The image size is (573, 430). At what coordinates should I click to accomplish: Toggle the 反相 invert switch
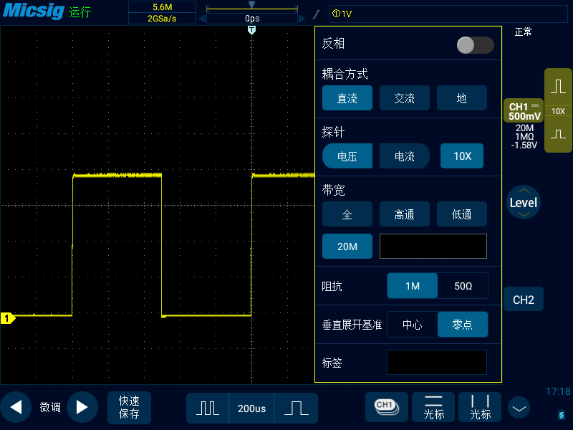click(475, 45)
